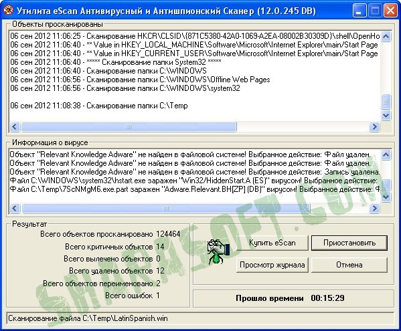Select log line 'Сканирование папки C:\WINDOWS' at 11:06:40

(108, 70)
